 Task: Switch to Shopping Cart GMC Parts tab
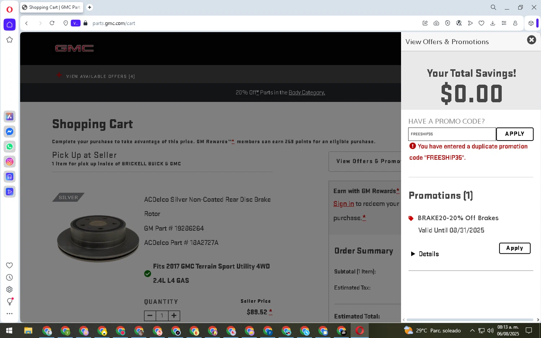pyautogui.click(x=52, y=7)
